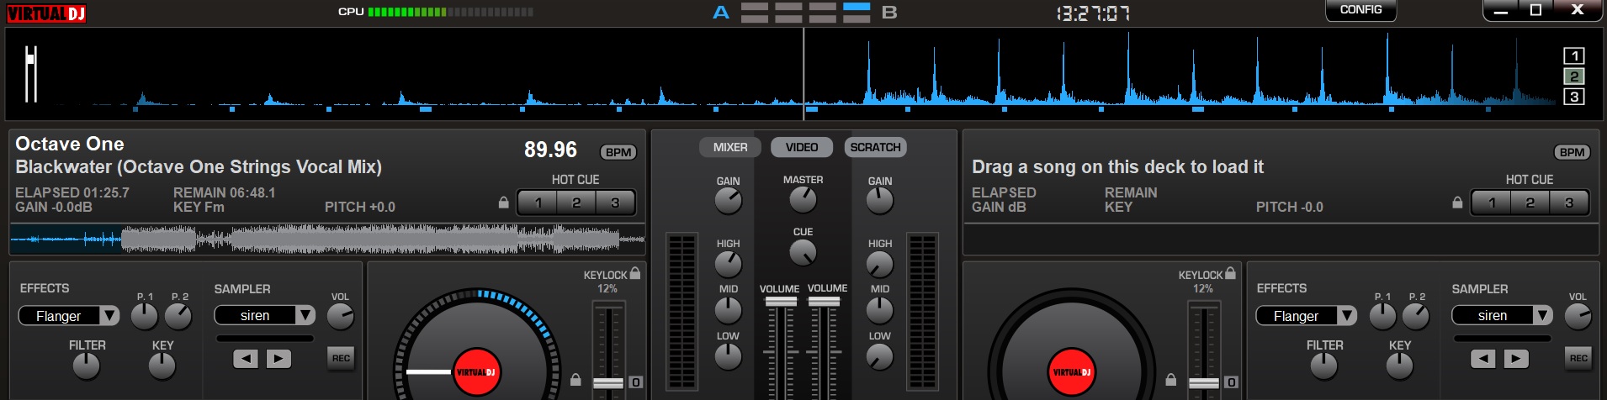Trigger left deck hot cue 3
This screenshot has width=1607, height=400.
615,203
